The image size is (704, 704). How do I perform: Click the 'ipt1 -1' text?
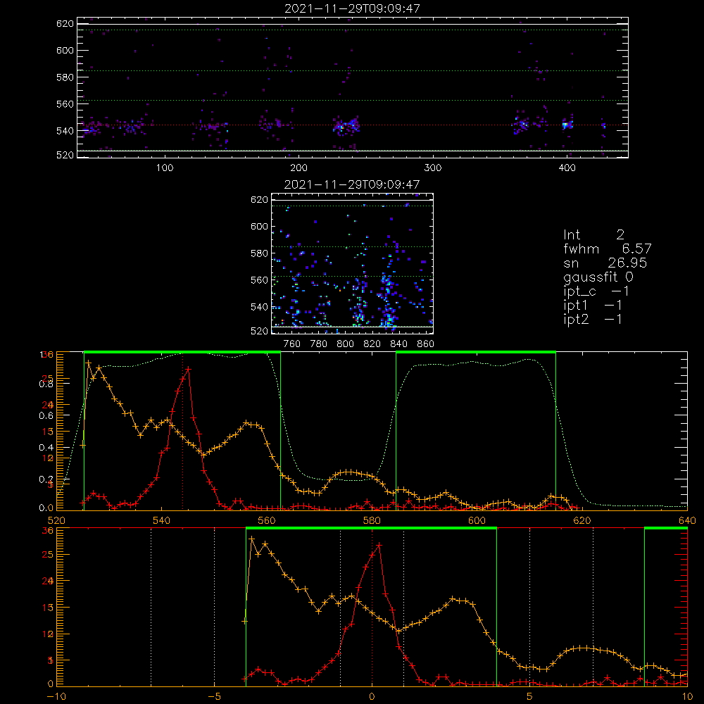click(x=593, y=306)
